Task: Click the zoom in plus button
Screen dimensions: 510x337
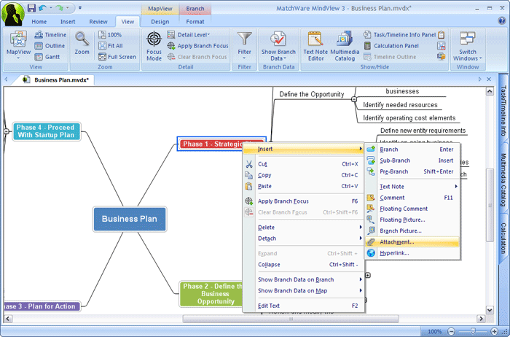Action: coord(494,331)
